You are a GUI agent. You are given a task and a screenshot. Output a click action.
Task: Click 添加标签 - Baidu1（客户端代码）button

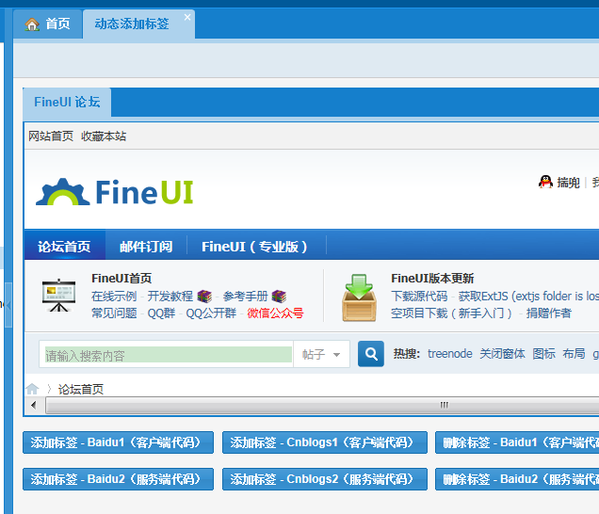click(x=118, y=442)
